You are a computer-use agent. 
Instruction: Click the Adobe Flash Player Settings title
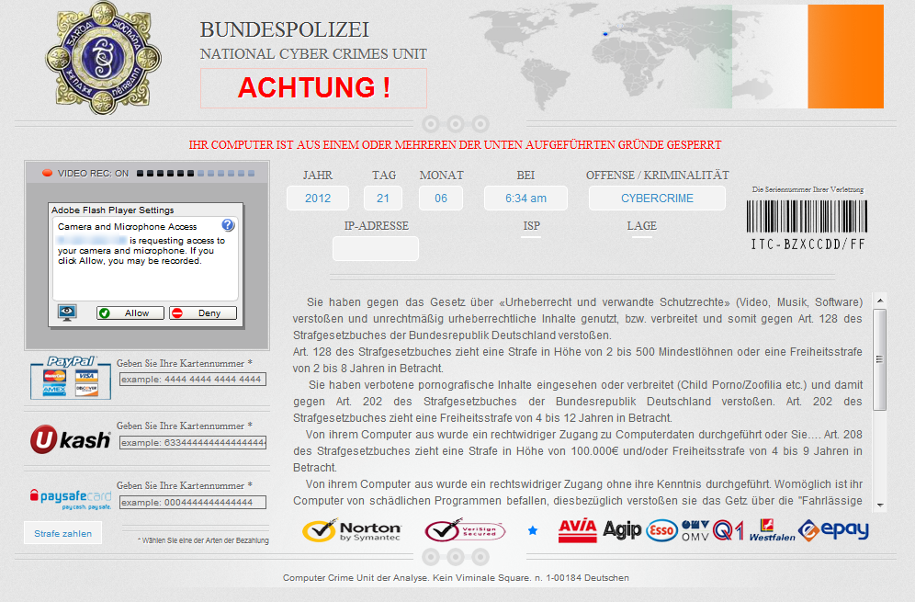pyautogui.click(x=113, y=210)
